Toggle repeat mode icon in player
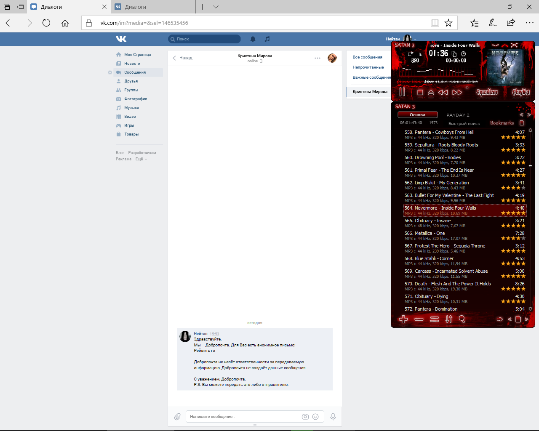539x431 pixels. click(411, 54)
